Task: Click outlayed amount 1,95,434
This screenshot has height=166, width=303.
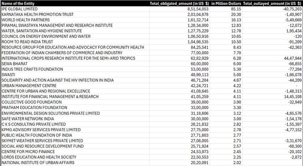Action: [294, 31]
